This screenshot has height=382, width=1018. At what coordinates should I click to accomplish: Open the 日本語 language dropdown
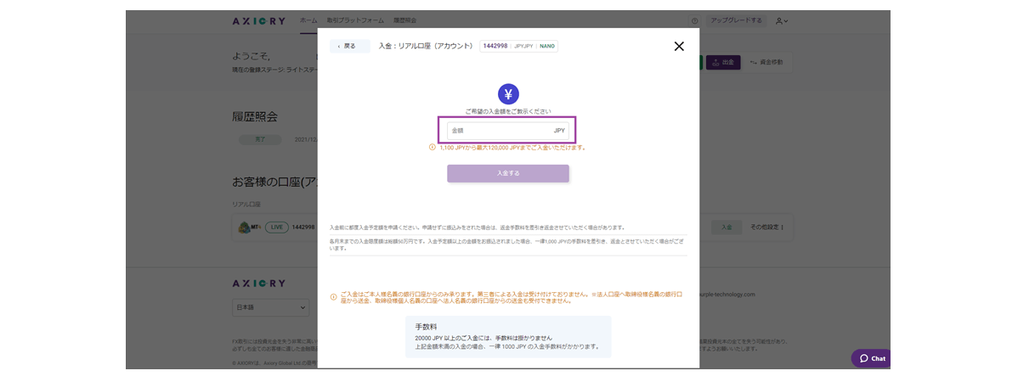[x=271, y=308]
